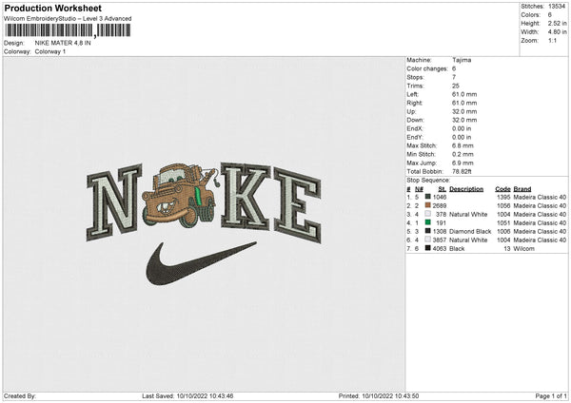The image size is (571, 403).
Task: Select the green 191 thread swatch
Action: (426, 221)
